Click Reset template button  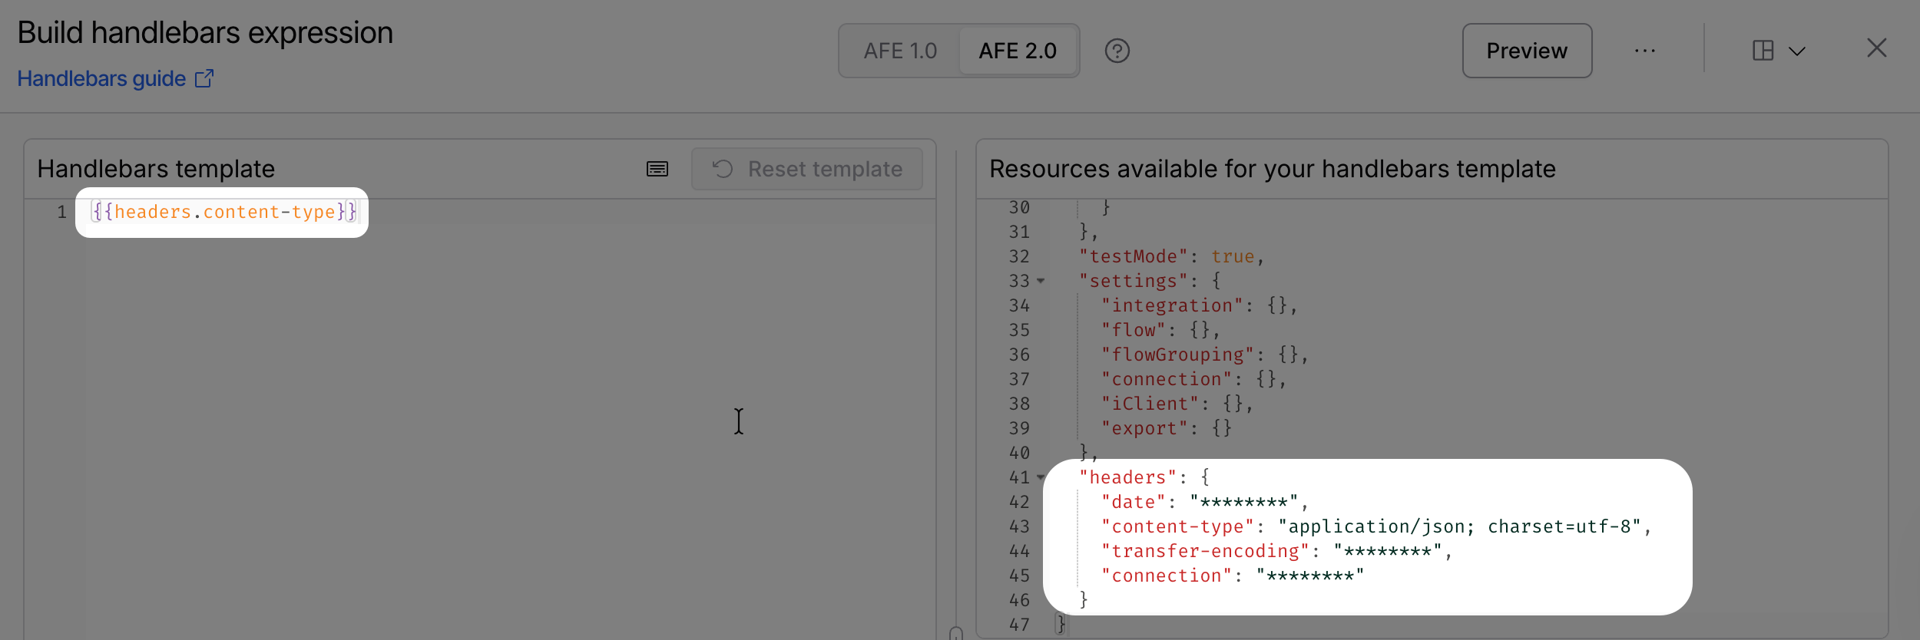[x=807, y=169]
